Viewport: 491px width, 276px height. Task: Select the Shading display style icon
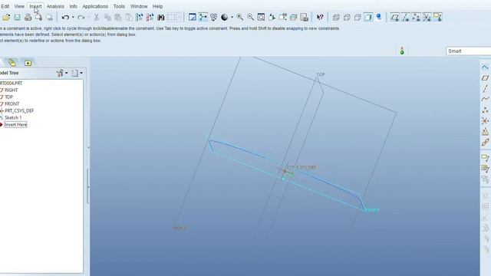point(368,18)
